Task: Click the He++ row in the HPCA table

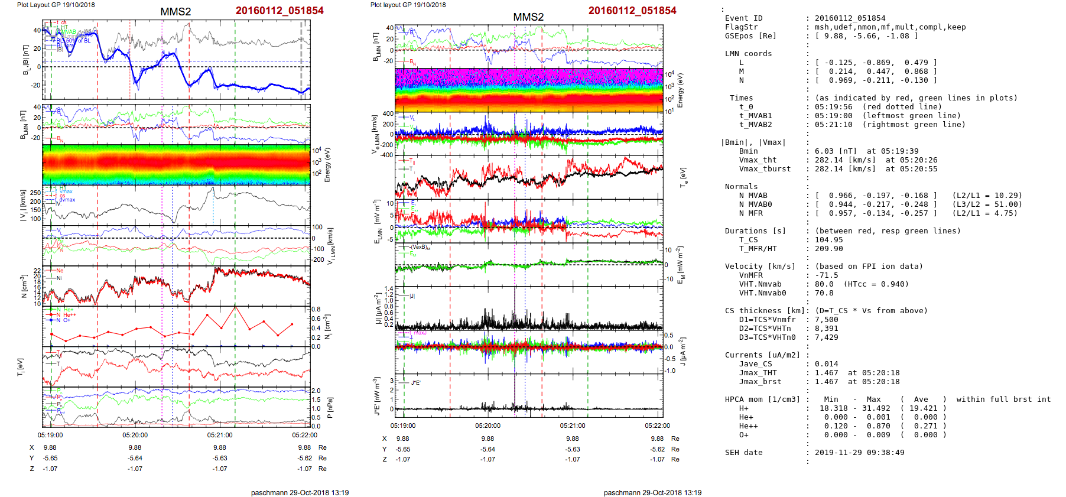Action: click(x=836, y=426)
